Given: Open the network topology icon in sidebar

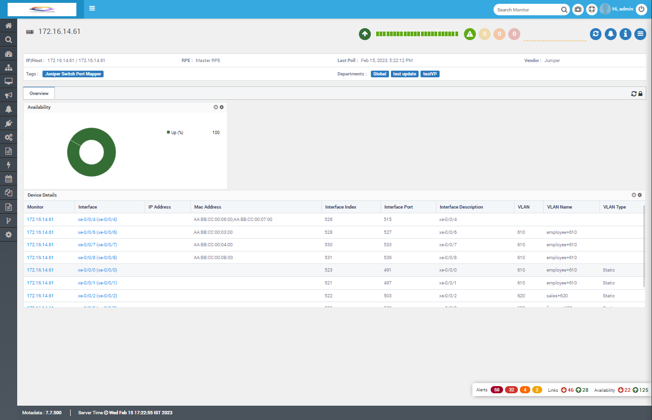Looking at the screenshot, I should [9, 67].
